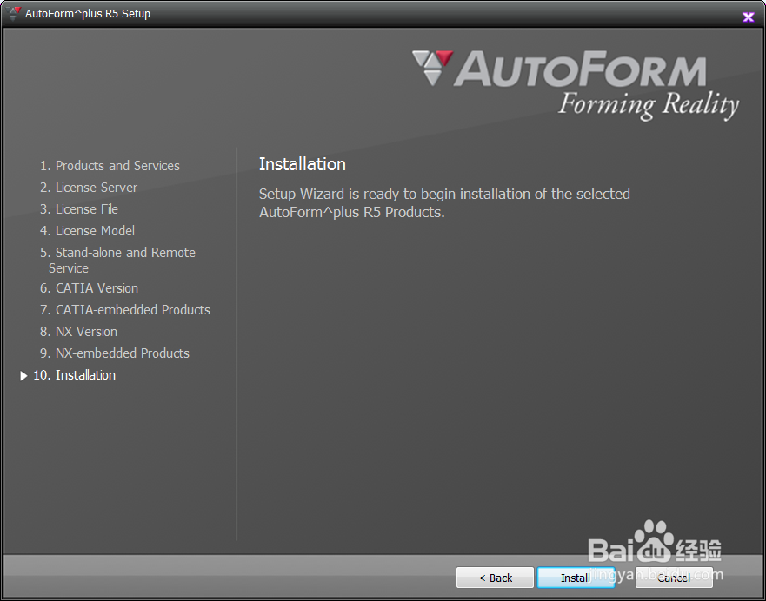Select step 9. NX-embedded Products
766x601 pixels.
[x=115, y=353]
